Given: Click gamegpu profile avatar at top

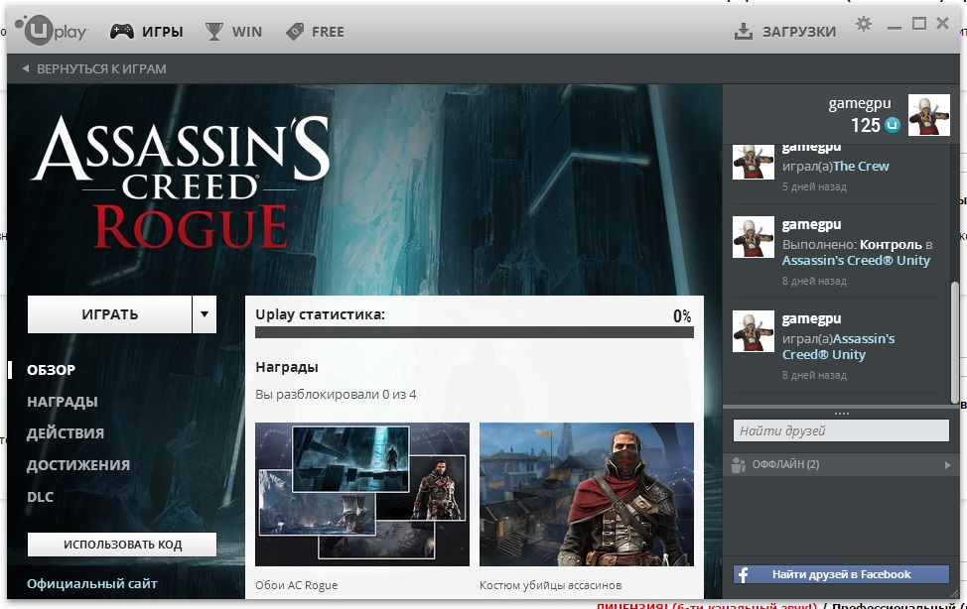Looking at the screenshot, I should coord(928,115).
